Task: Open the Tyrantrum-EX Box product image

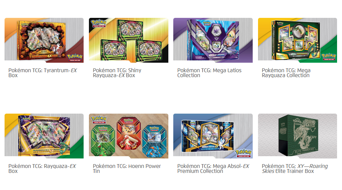Action: 44,40
